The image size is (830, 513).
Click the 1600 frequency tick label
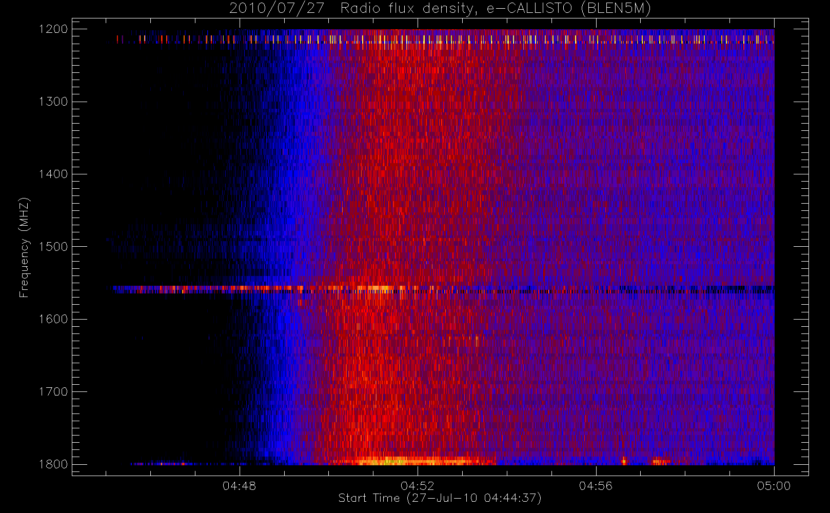point(53,319)
